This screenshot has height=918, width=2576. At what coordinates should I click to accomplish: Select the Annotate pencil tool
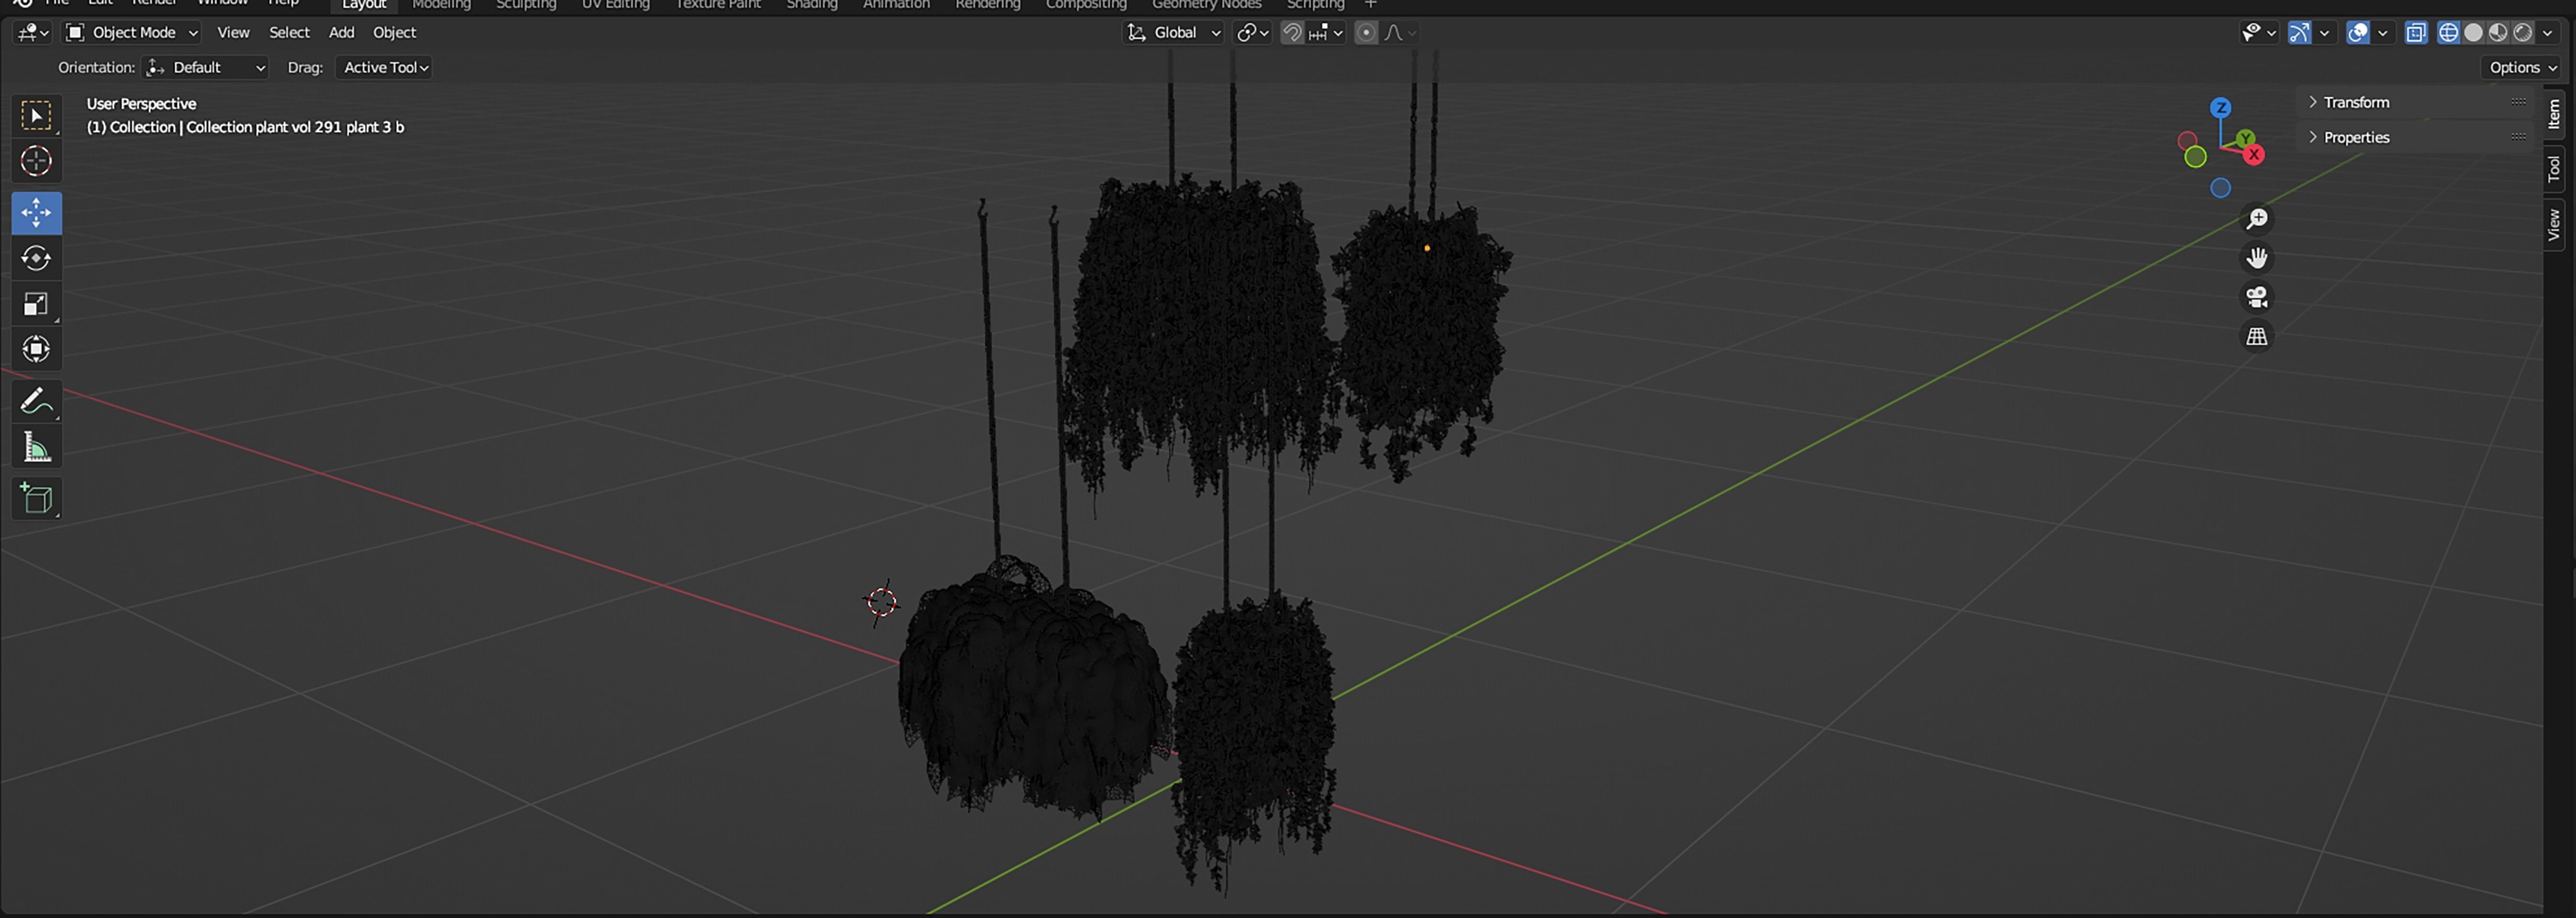point(36,401)
